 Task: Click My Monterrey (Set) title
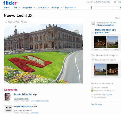[x=106, y=60]
